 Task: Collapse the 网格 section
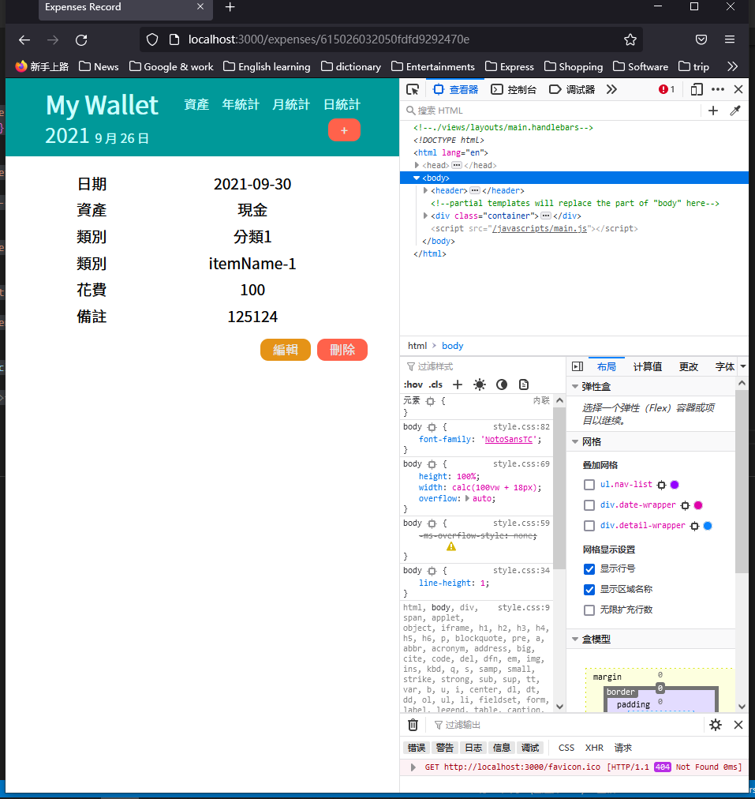point(574,442)
